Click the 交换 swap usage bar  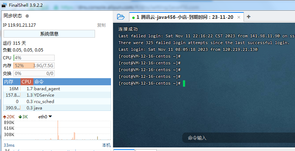click(34, 73)
